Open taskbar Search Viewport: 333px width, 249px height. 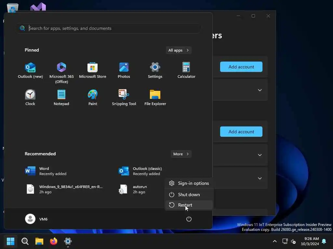coord(25,241)
